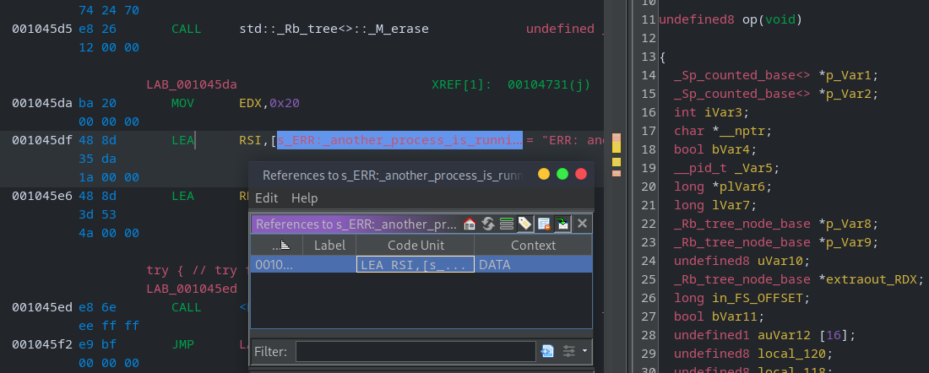Click bool bVar4 declaration

click(715, 149)
